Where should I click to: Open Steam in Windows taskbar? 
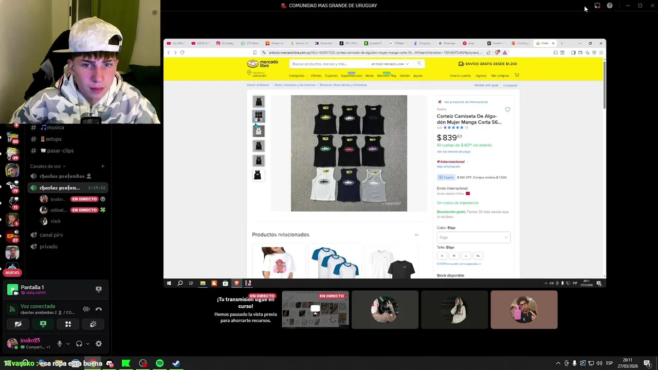click(176, 363)
